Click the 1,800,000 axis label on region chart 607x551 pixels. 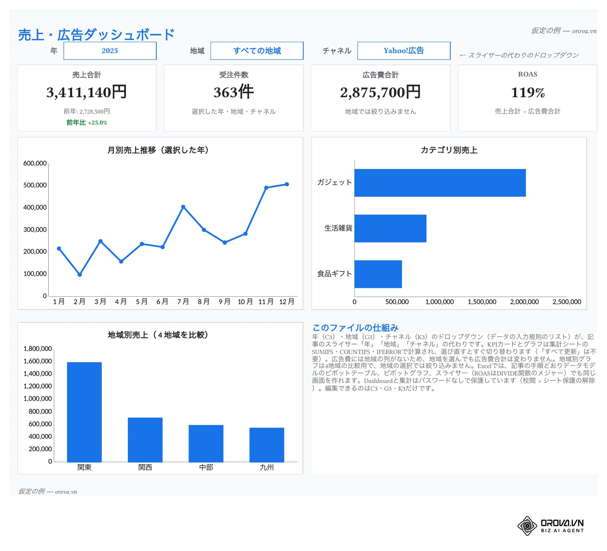click(x=38, y=349)
